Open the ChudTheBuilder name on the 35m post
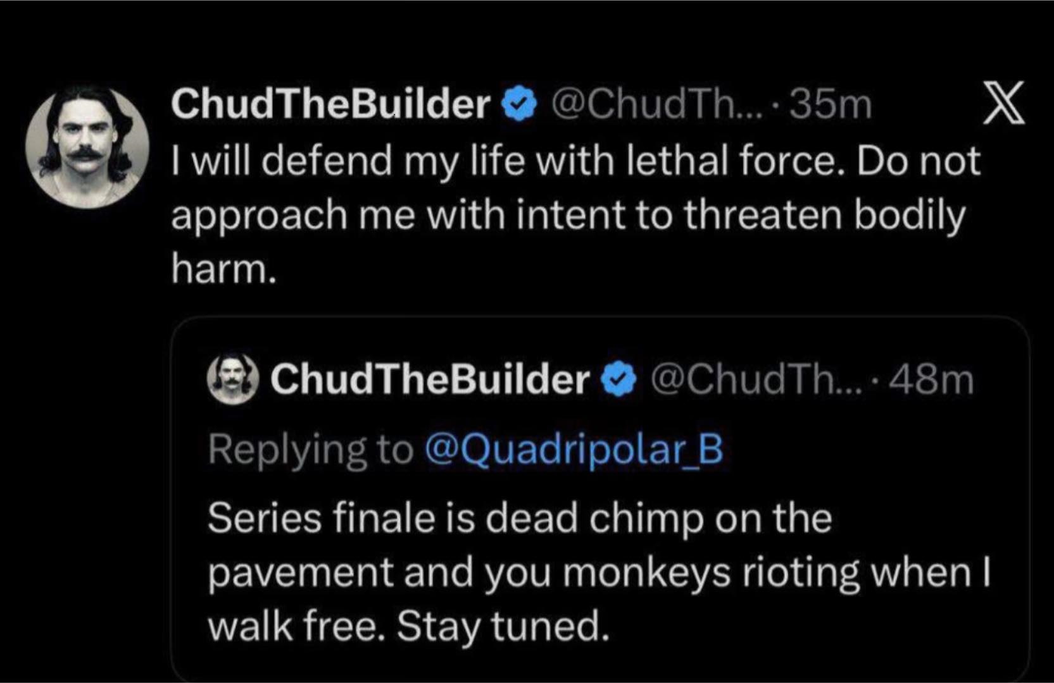The image size is (1054, 683). (331, 105)
